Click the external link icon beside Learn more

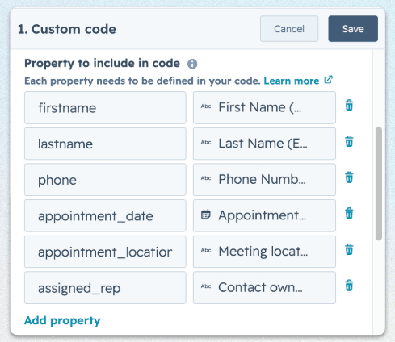pyautogui.click(x=328, y=80)
